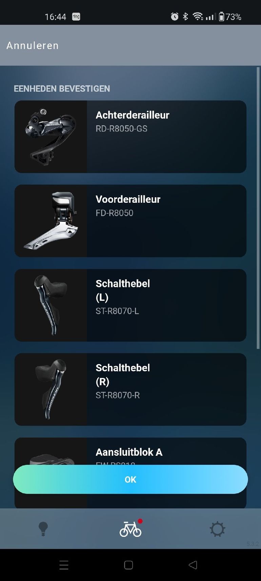
Task: Tap the left shift lever image
Action: (x=51, y=305)
